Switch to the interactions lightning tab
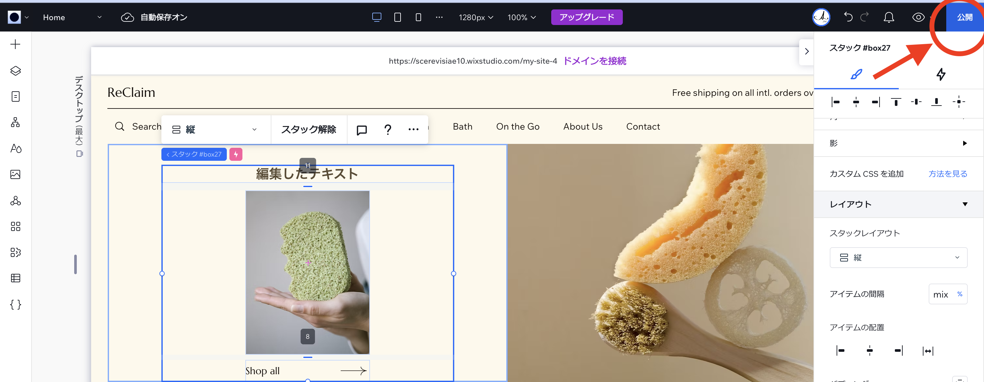984x382 pixels. pyautogui.click(x=941, y=74)
